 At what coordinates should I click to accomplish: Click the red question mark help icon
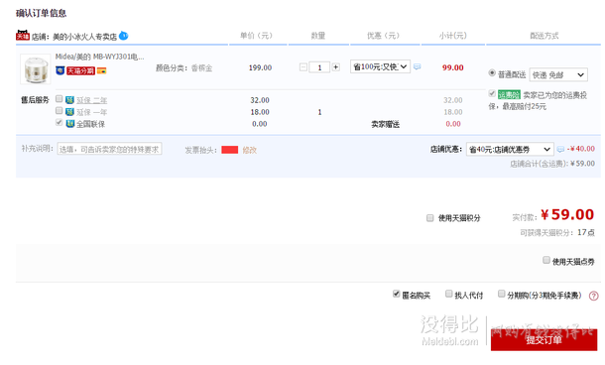click(x=593, y=296)
